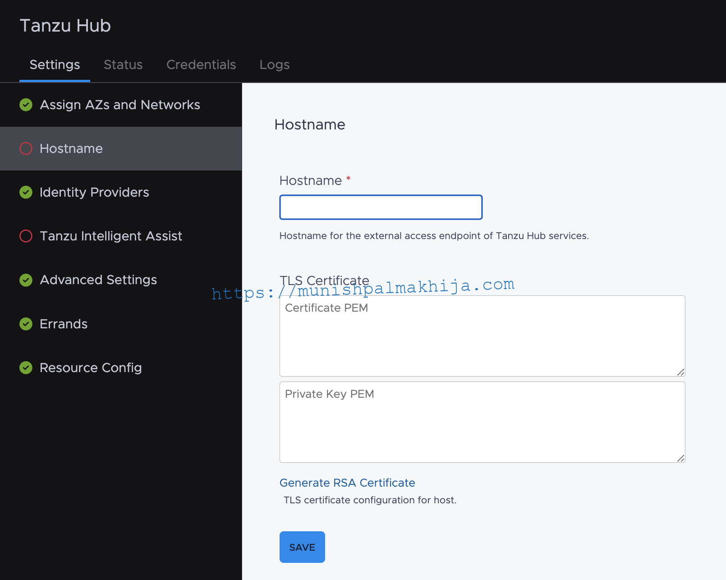Click Tanzu Hub title
The width and height of the screenshot is (726, 580).
[65, 26]
